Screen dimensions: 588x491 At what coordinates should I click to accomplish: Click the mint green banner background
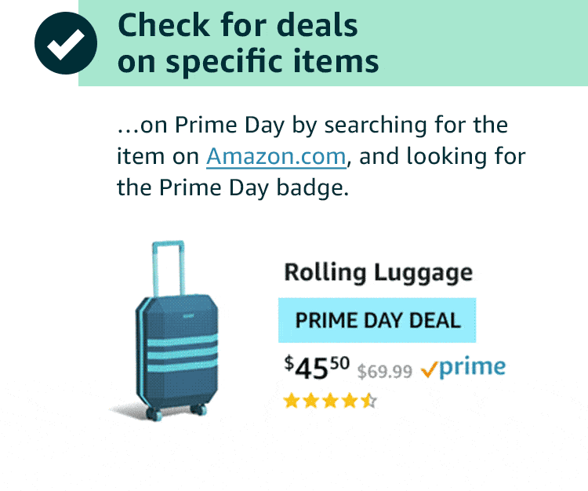pos(480,43)
